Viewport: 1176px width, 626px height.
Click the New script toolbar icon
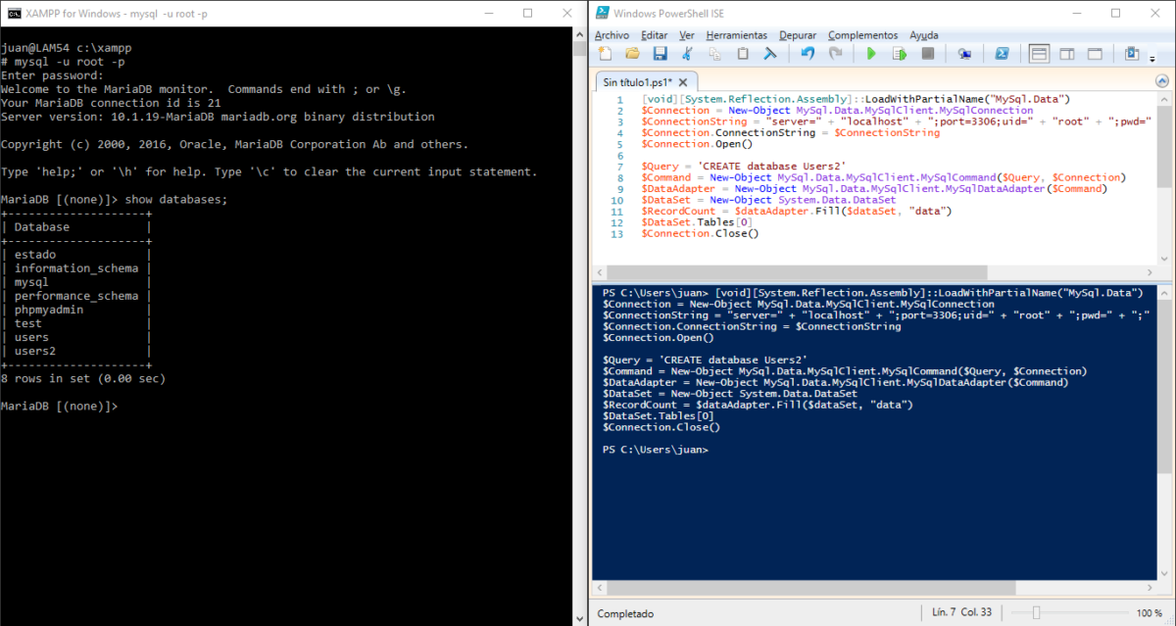click(606, 54)
